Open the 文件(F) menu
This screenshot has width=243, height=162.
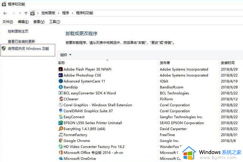coord(8,22)
